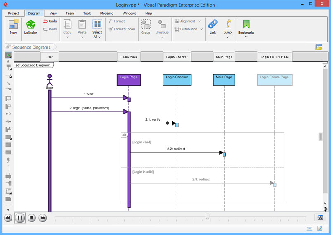Select the actor tool in palette
The width and height of the screenshot is (331, 235).
pos(8,160)
